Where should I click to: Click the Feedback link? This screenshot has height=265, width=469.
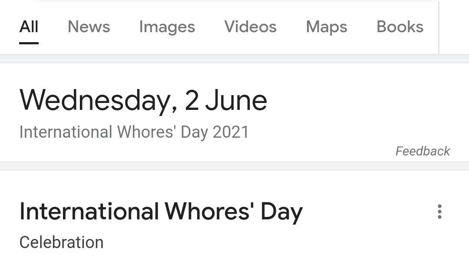[x=423, y=151]
